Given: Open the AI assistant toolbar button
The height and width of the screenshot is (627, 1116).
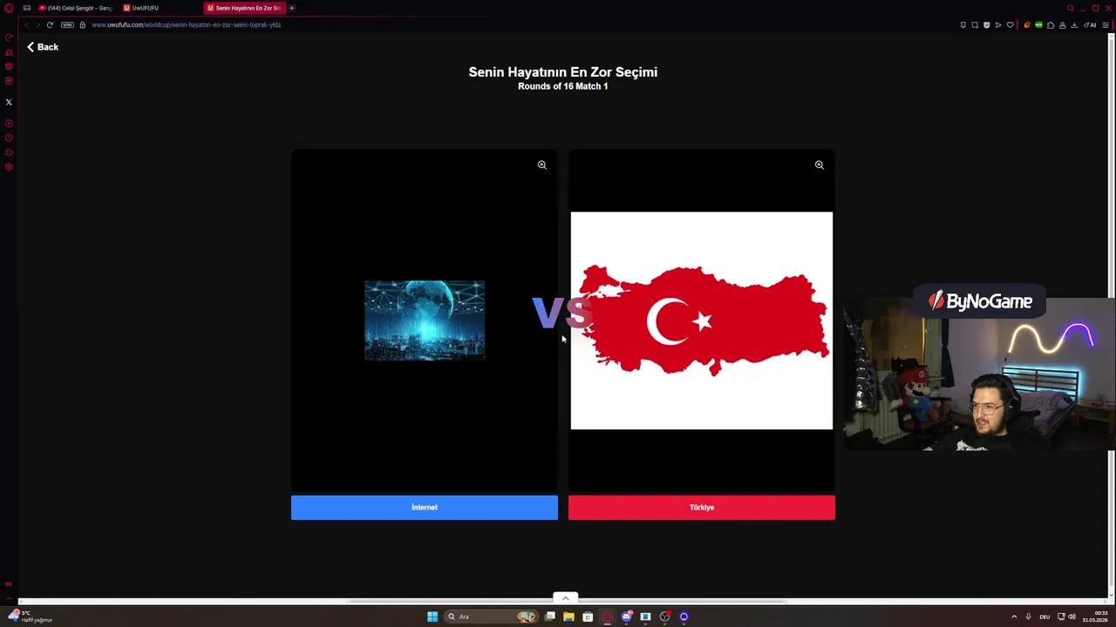Looking at the screenshot, I should [x=1089, y=25].
